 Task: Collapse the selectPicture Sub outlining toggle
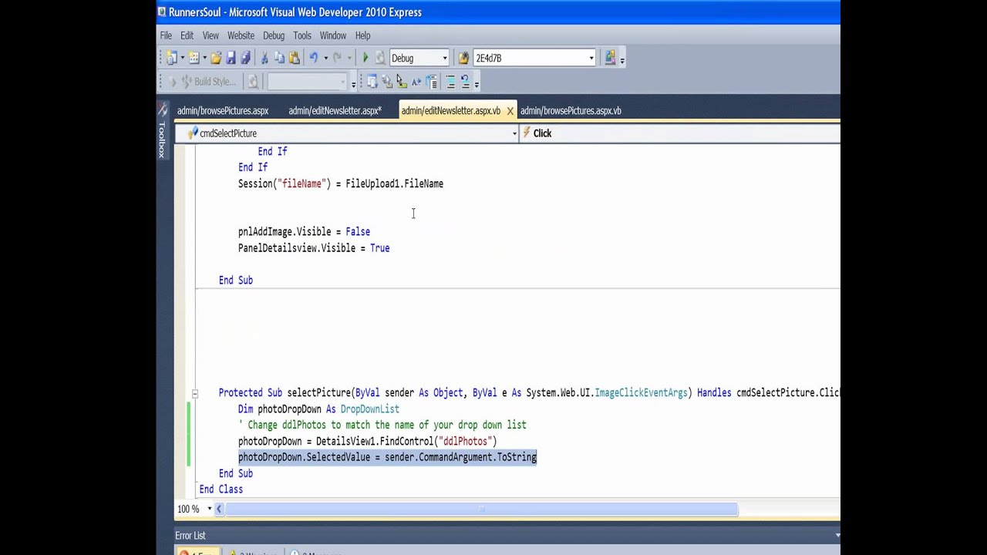[x=195, y=393]
